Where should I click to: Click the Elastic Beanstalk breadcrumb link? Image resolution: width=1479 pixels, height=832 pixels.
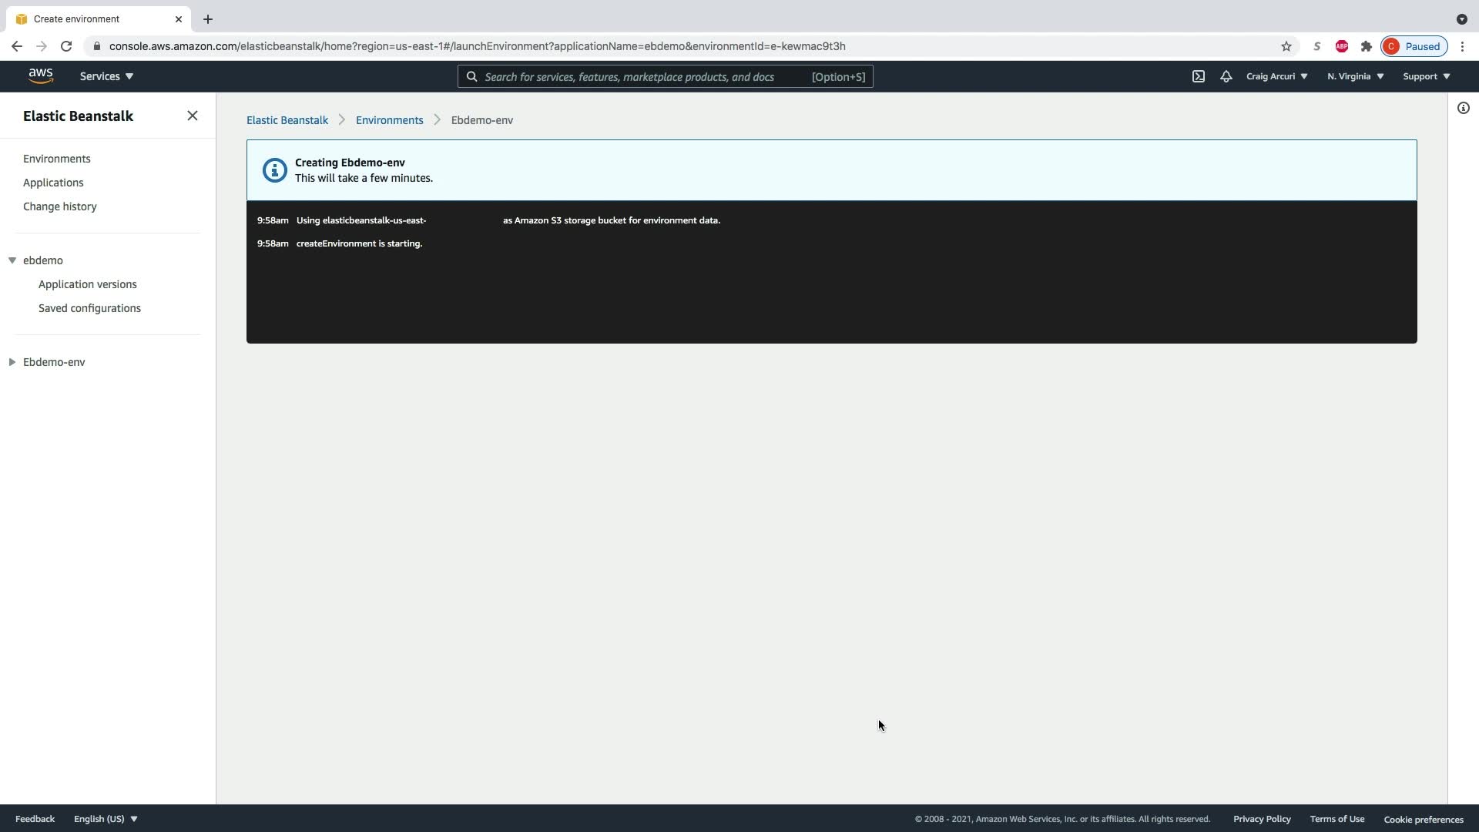(287, 120)
